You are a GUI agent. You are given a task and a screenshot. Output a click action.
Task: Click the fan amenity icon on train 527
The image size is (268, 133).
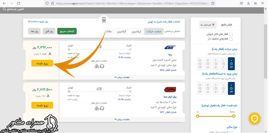pos(97,108)
